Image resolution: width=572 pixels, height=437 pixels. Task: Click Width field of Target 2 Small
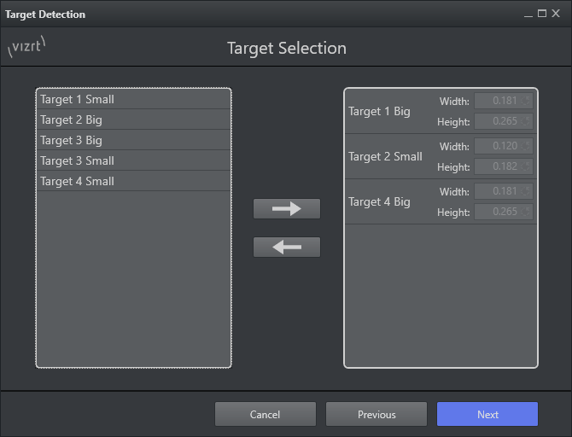click(499, 146)
